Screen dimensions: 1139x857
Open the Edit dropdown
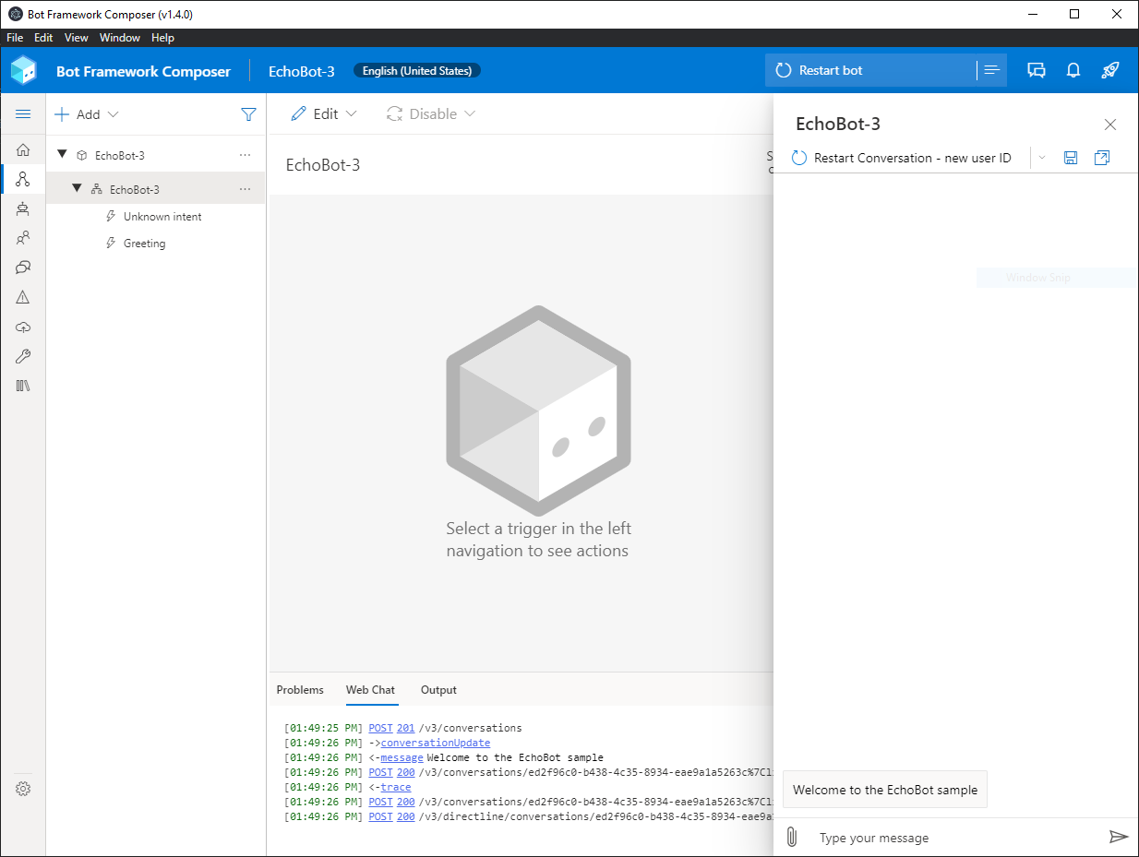point(324,113)
